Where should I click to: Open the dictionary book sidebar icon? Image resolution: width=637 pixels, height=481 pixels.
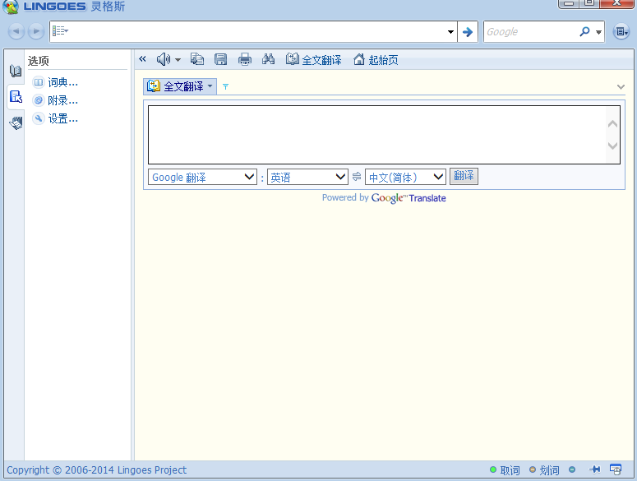(16, 71)
